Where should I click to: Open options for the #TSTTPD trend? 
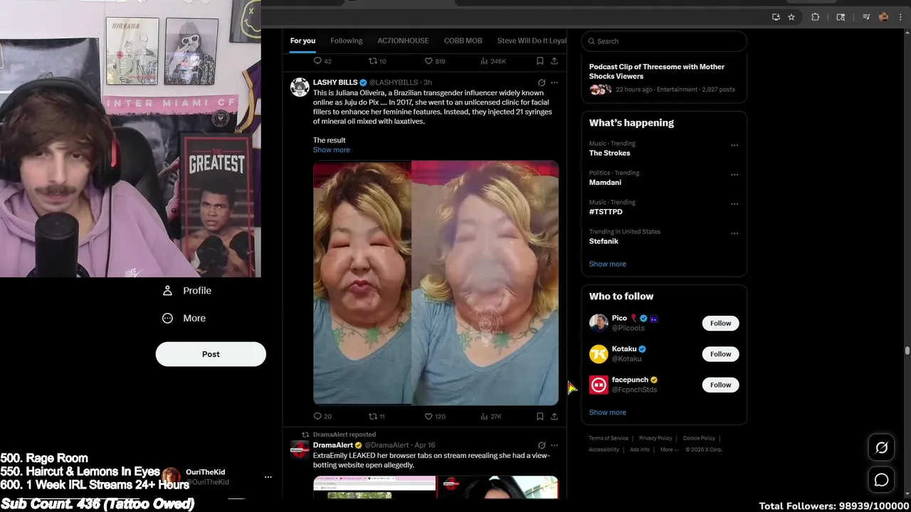click(x=734, y=204)
